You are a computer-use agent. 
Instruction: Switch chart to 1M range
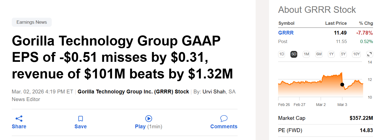pyautogui.click(x=306, y=54)
